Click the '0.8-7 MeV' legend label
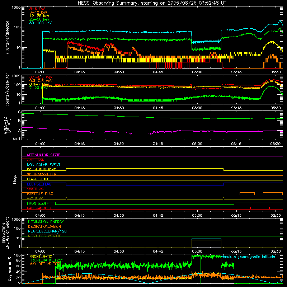 pyautogui.click(x=39, y=84)
